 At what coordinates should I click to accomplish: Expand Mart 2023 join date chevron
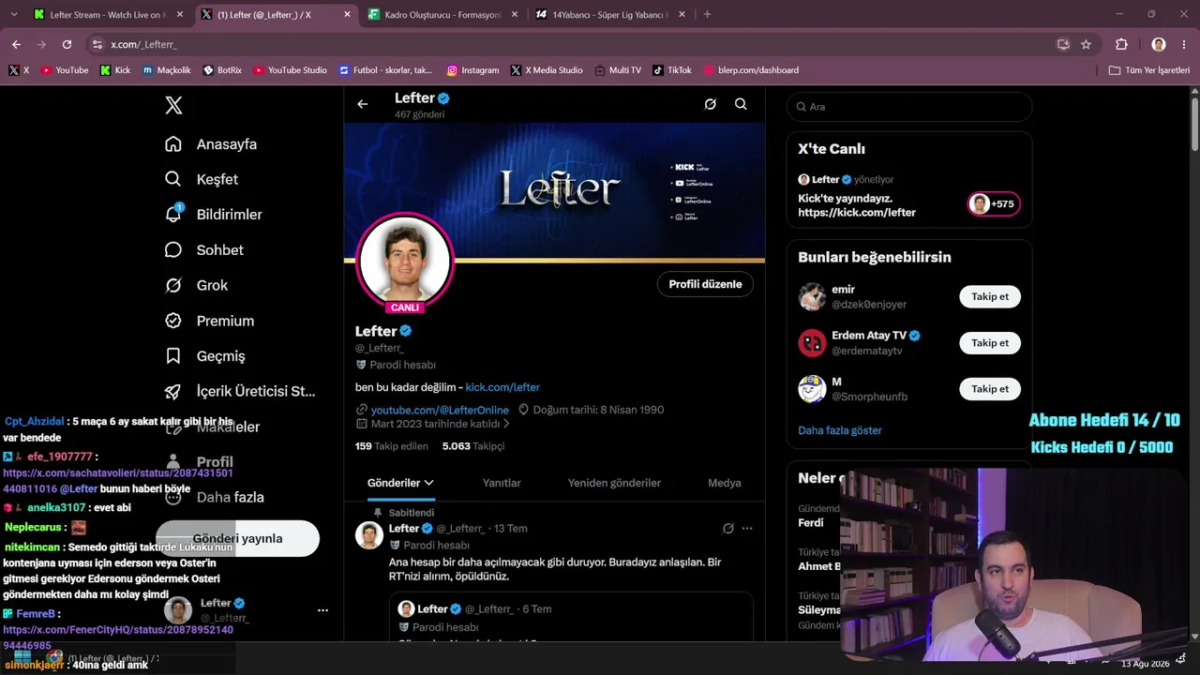tap(506, 424)
